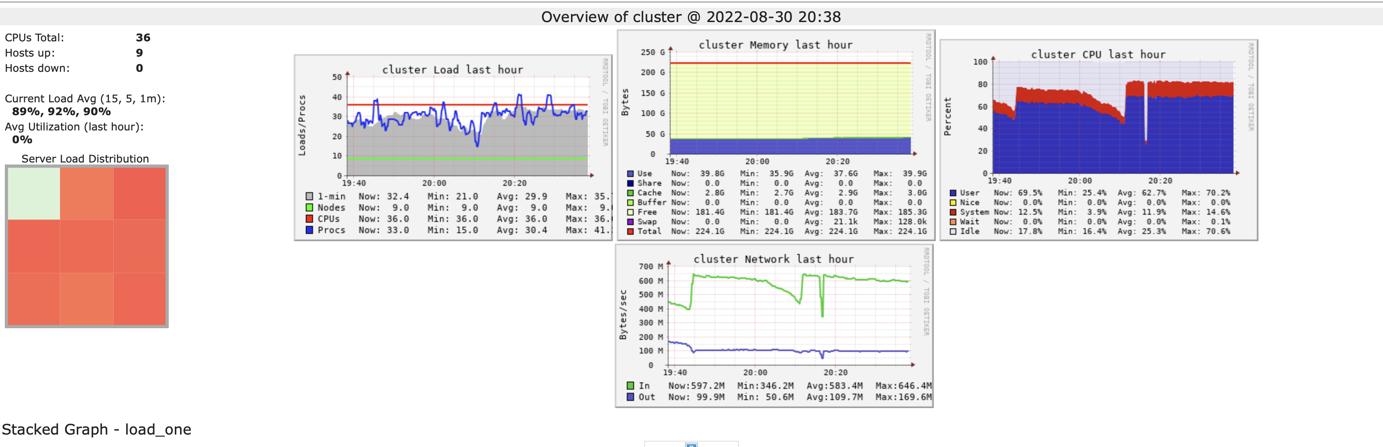Click the center cell of load heatmap

(86, 246)
